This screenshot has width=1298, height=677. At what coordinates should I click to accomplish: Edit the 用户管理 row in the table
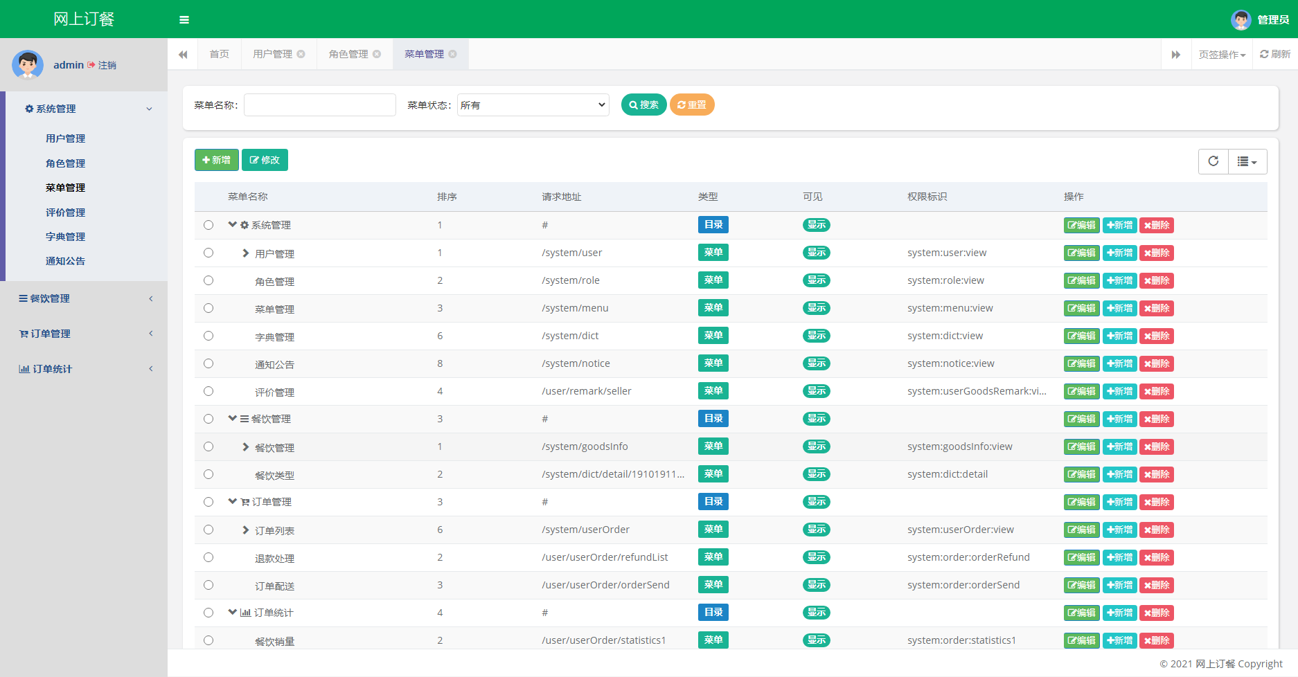(x=1082, y=253)
